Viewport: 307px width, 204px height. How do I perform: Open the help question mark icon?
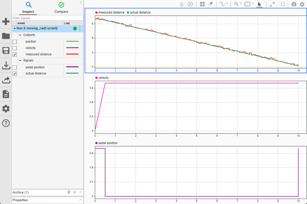point(6,123)
